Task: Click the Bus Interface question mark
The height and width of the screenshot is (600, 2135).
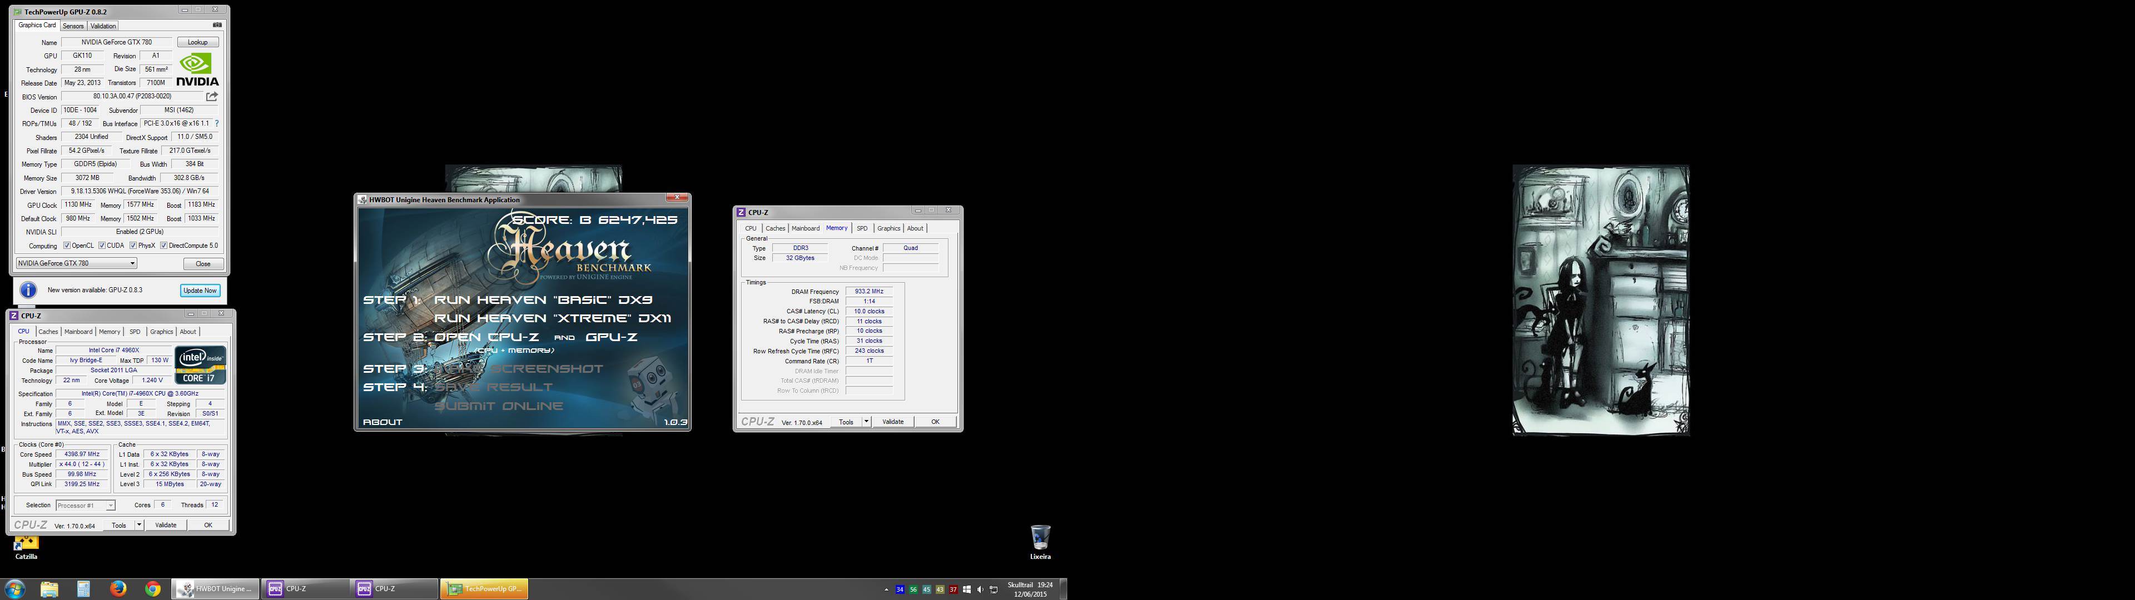Action: [x=217, y=123]
